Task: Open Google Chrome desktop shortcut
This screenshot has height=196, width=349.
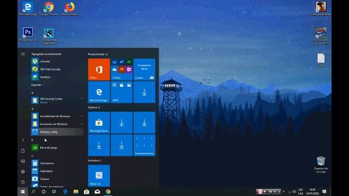Action: [x=49, y=9]
